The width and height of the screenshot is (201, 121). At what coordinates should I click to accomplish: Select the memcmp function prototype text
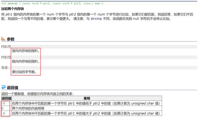click(x=53, y=3)
